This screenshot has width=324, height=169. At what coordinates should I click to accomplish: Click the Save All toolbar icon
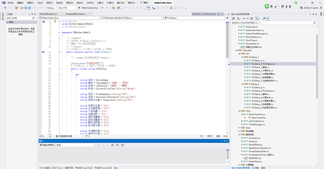29,8
